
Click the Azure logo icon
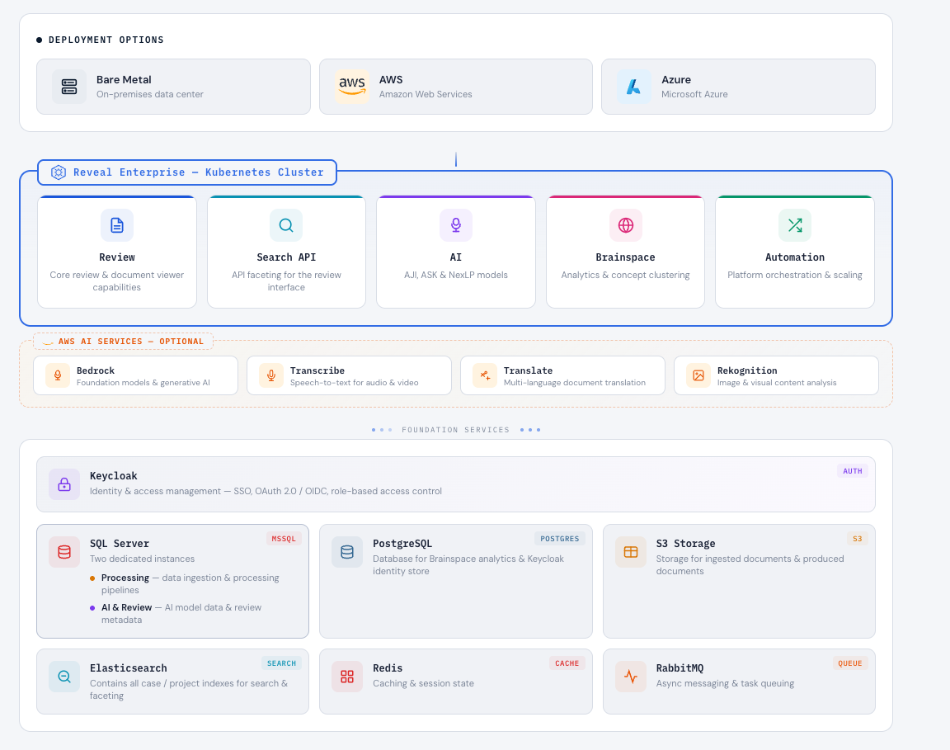click(x=633, y=87)
